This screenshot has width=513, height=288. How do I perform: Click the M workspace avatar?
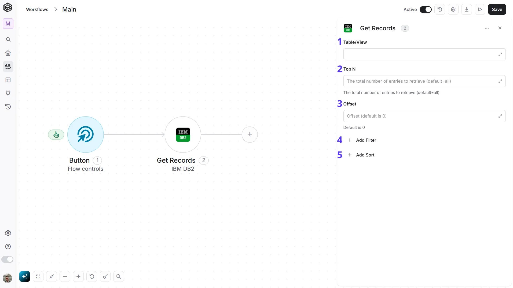pyautogui.click(x=8, y=24)
